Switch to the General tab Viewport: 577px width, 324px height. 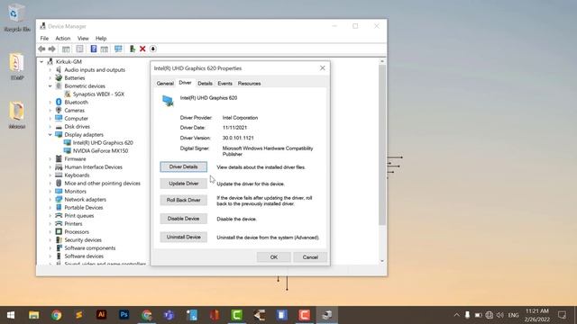tap(165, 84)
